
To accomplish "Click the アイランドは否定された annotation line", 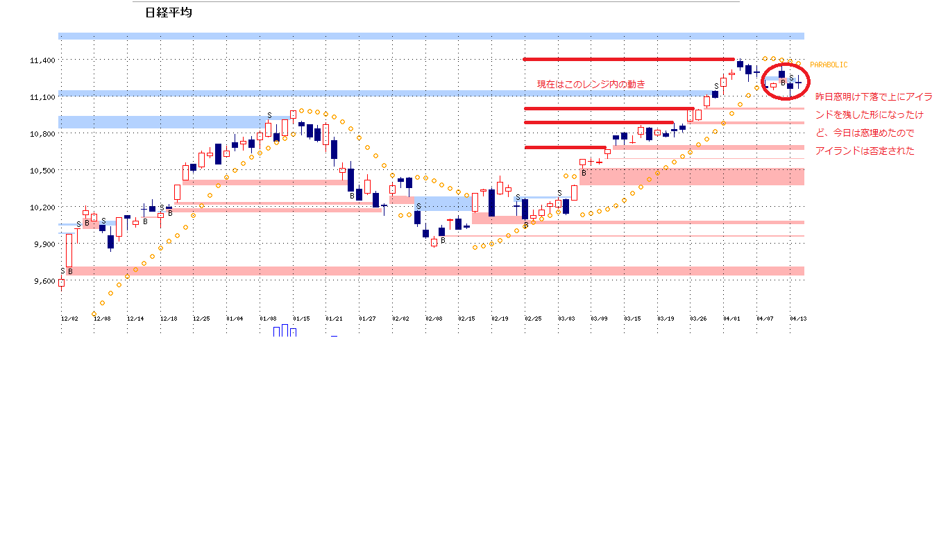I will (x=865, y=151).
